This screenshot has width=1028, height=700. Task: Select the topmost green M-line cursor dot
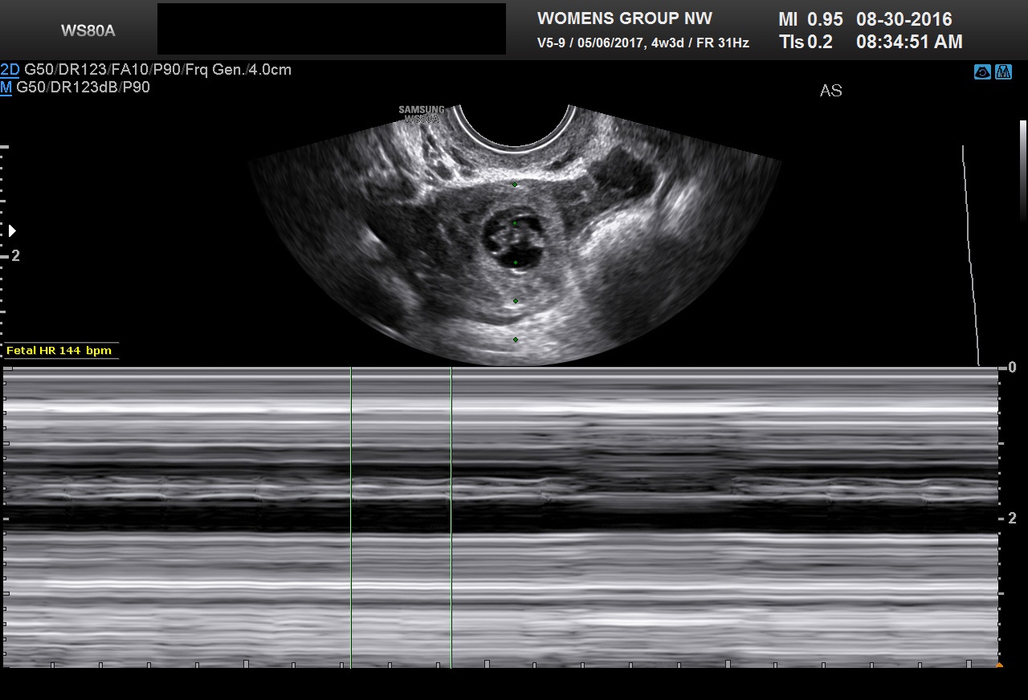coord(515,185)
